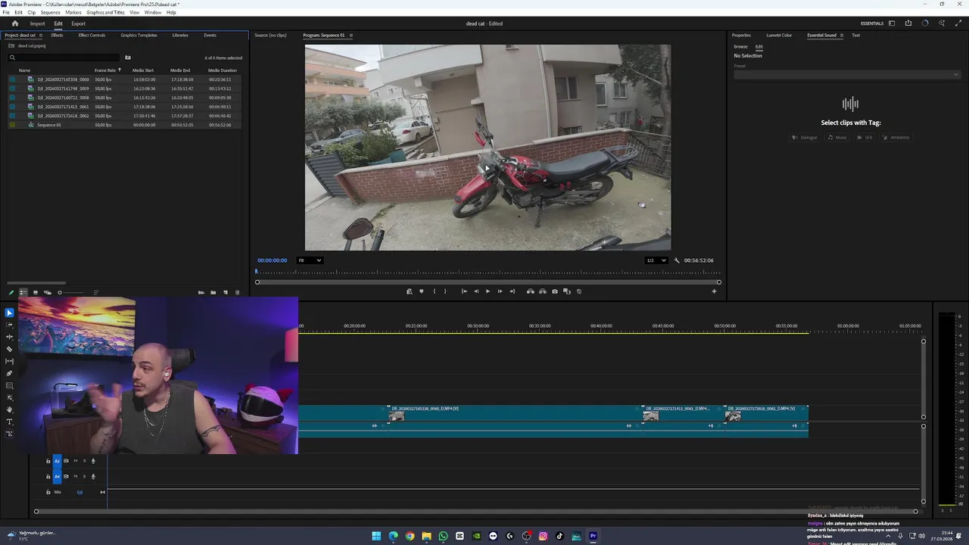Mute audio track A3

[76, 461]
